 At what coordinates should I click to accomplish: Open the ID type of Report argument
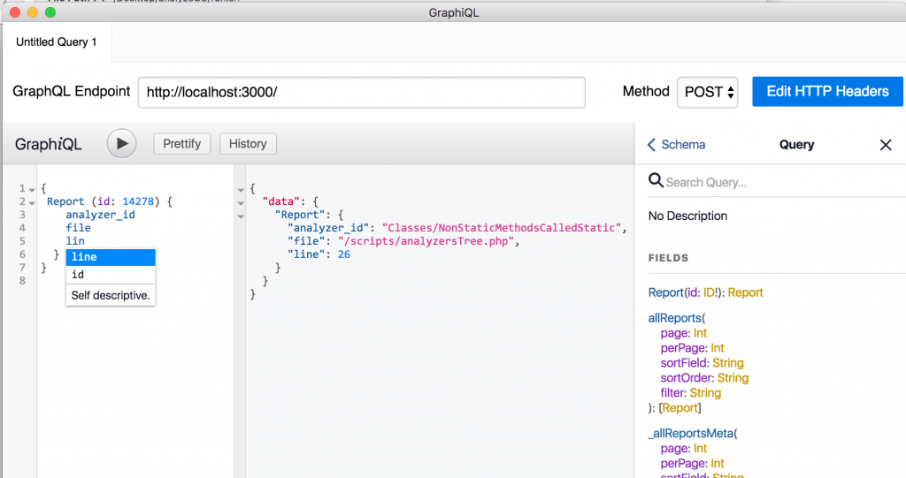pos(710,292)
